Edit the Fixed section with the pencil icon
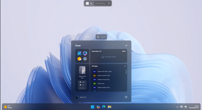The width and height of the screenshot is (202, 110). coord(126,45)
